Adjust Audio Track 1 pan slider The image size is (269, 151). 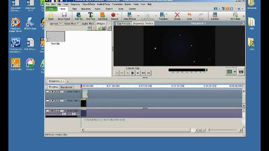point(74,114)
